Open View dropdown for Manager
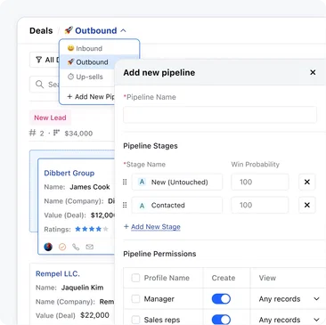This screenshot has height=325, width=326. 289,299
